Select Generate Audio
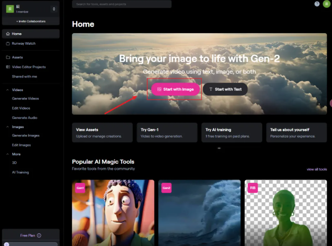 [x=24, y=117]
